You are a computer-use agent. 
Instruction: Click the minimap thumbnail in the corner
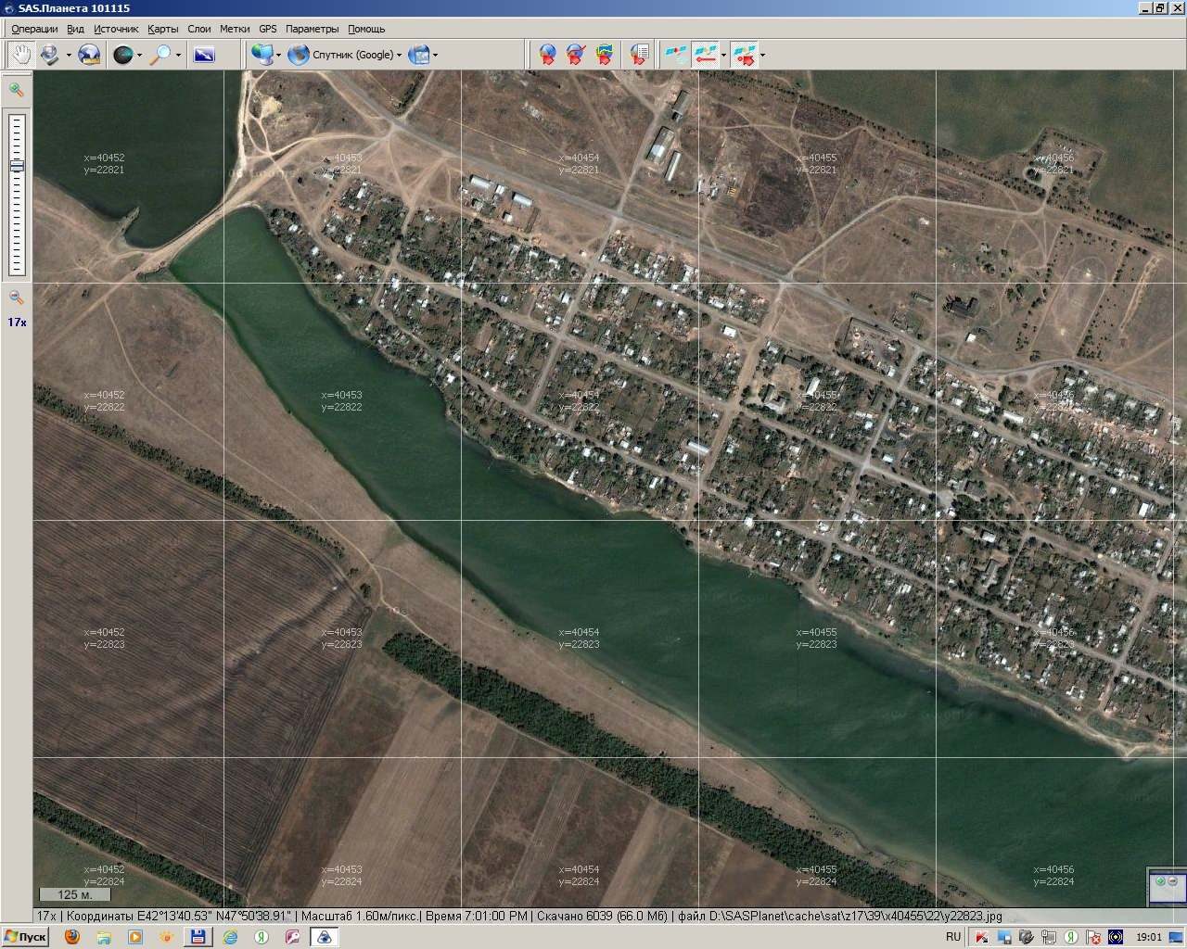pos(1166,888)
